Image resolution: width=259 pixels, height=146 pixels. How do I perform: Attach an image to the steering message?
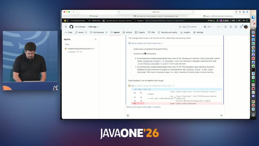pyautogui.click(x=128, y=116)
